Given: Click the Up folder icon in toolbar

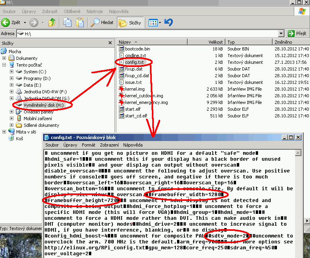Looking at the screenshot, I should click(52, 22).
